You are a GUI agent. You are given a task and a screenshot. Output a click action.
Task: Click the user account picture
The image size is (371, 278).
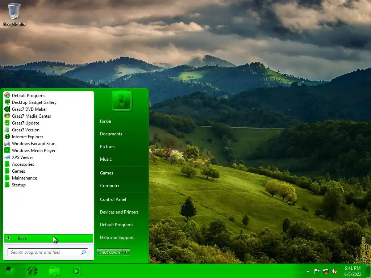[x=122, y=101]
